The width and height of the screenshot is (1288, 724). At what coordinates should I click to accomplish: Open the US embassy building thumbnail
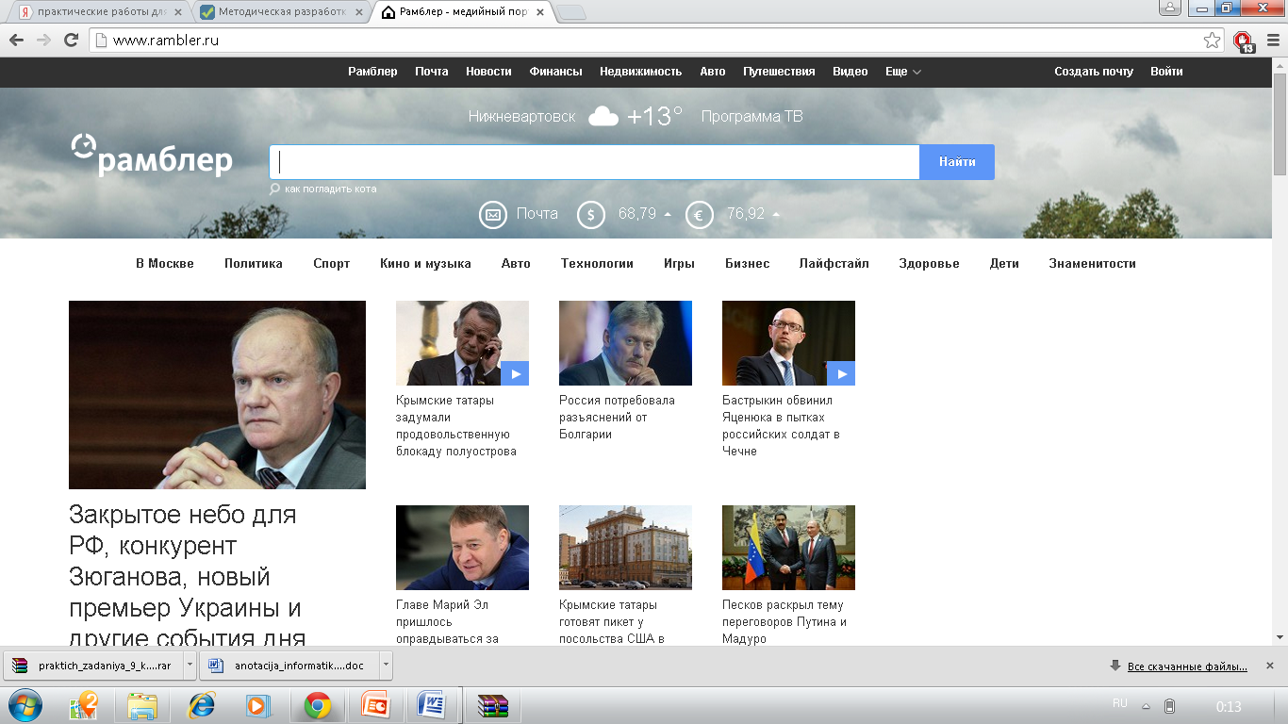[x=625, y=548]
